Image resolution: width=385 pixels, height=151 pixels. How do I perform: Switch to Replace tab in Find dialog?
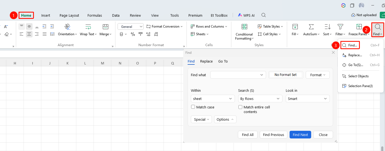tap(206, 61)
